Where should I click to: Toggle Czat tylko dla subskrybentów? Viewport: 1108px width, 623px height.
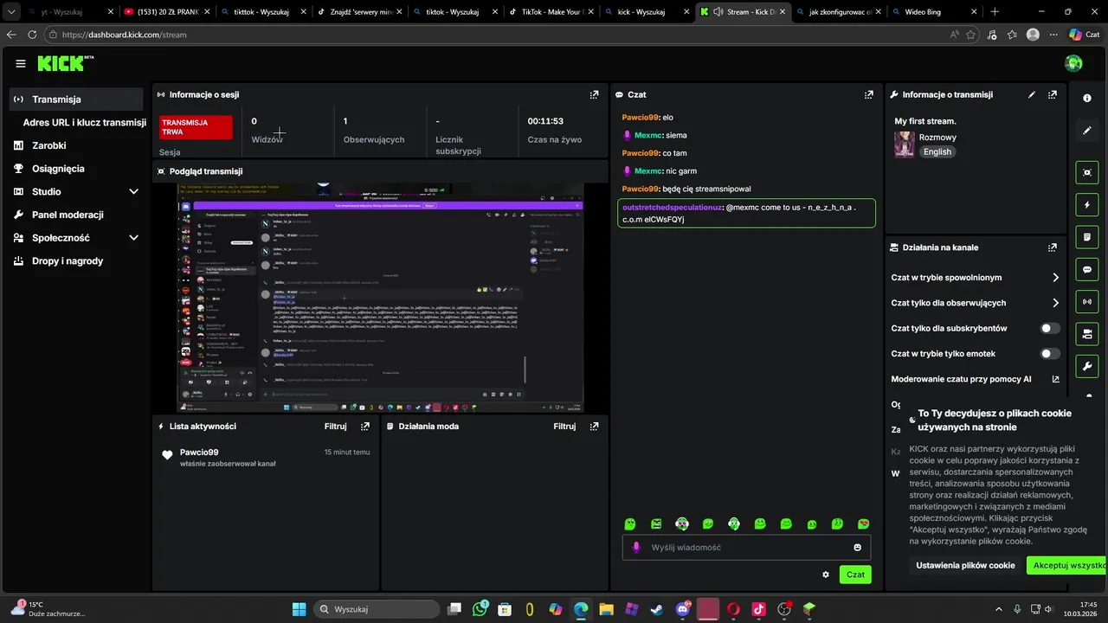coord(1050,329)
